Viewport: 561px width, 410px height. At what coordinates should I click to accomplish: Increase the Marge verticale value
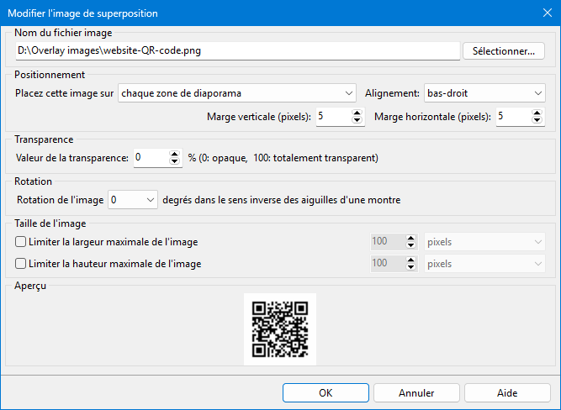357,113
